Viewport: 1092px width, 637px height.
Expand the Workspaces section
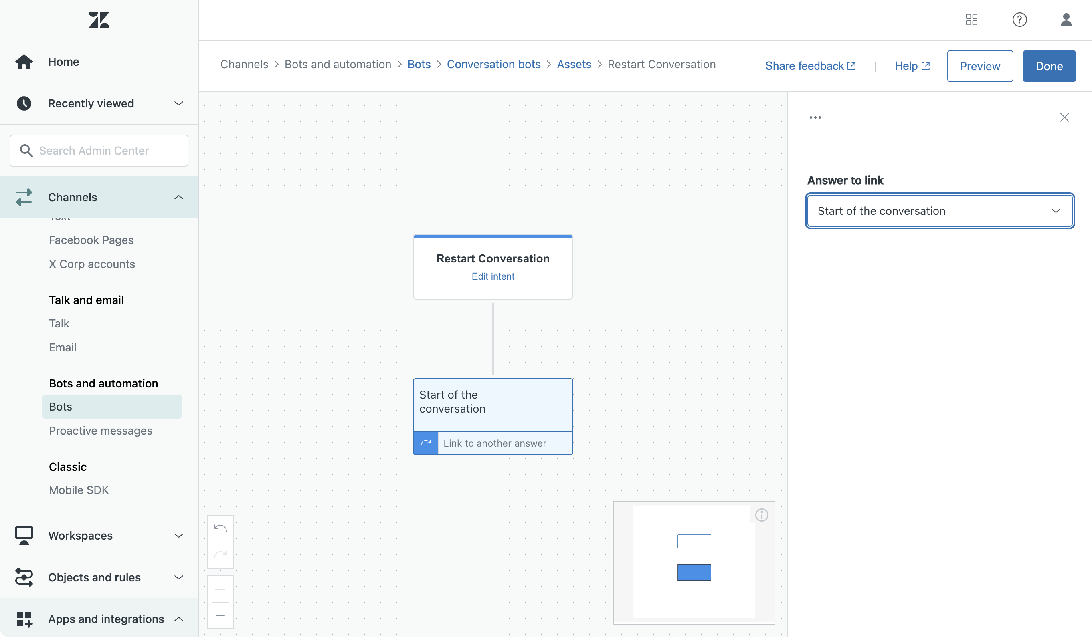coord(178,536)
